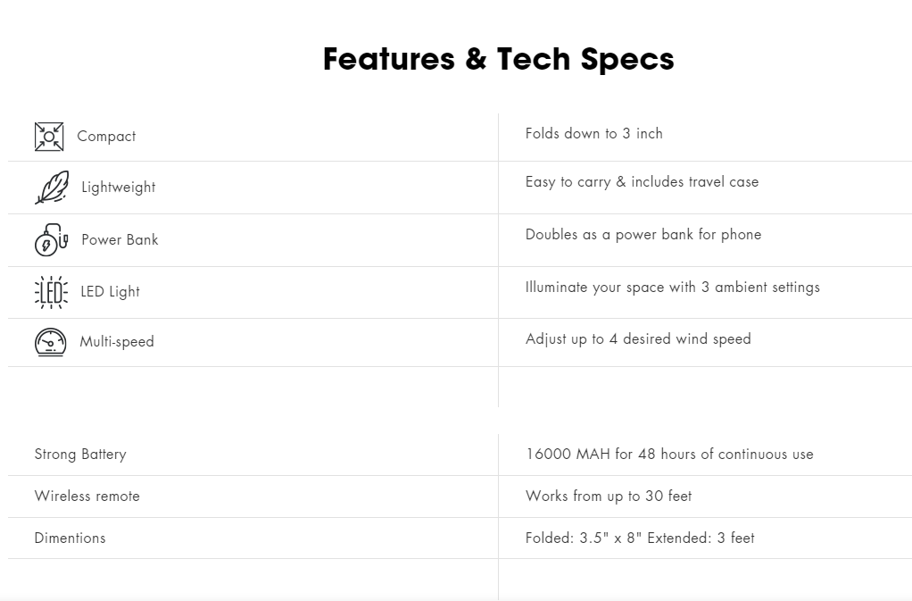This screenshot has height=601, width=912.
Task: Click the 16000 MAH battery description
Action: tap(669, 455)
